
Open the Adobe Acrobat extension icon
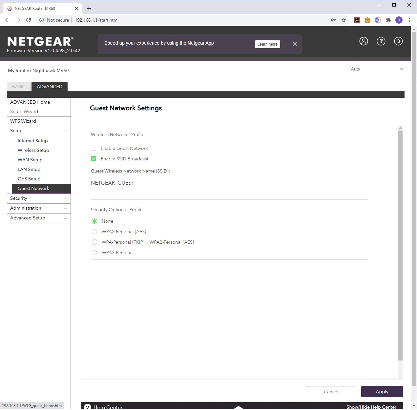pos(357,20)
